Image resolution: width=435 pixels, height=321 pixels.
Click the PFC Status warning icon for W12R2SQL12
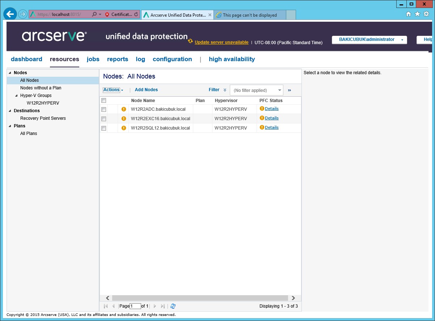click(x=262, y=127)
